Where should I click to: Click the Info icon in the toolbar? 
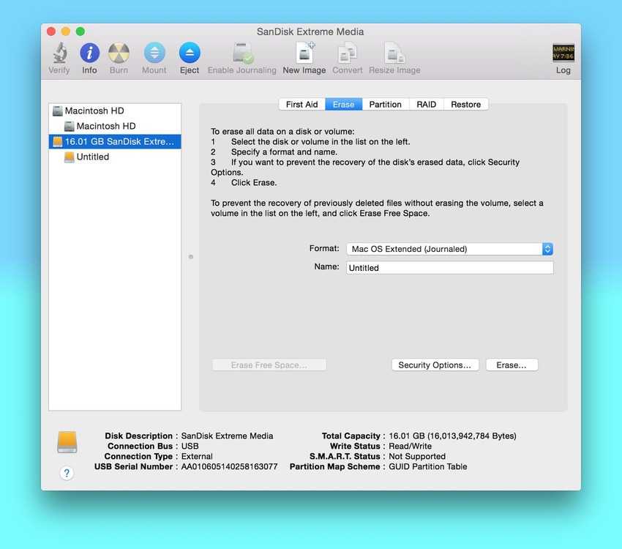pyautogui.click(x=89, y=55)
